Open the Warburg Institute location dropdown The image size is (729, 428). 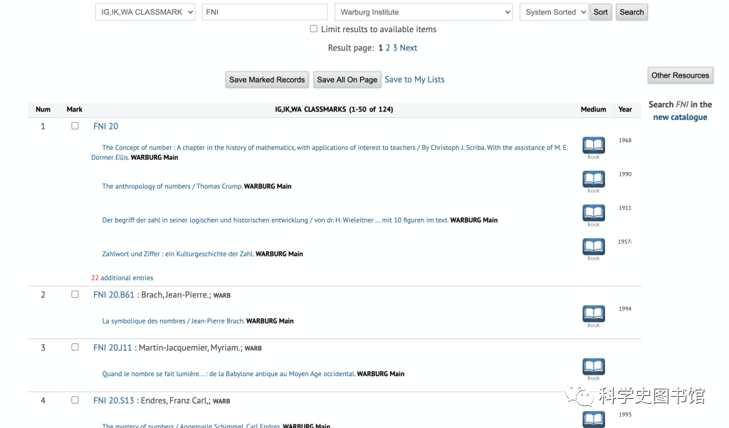click(x=424, y=12)
